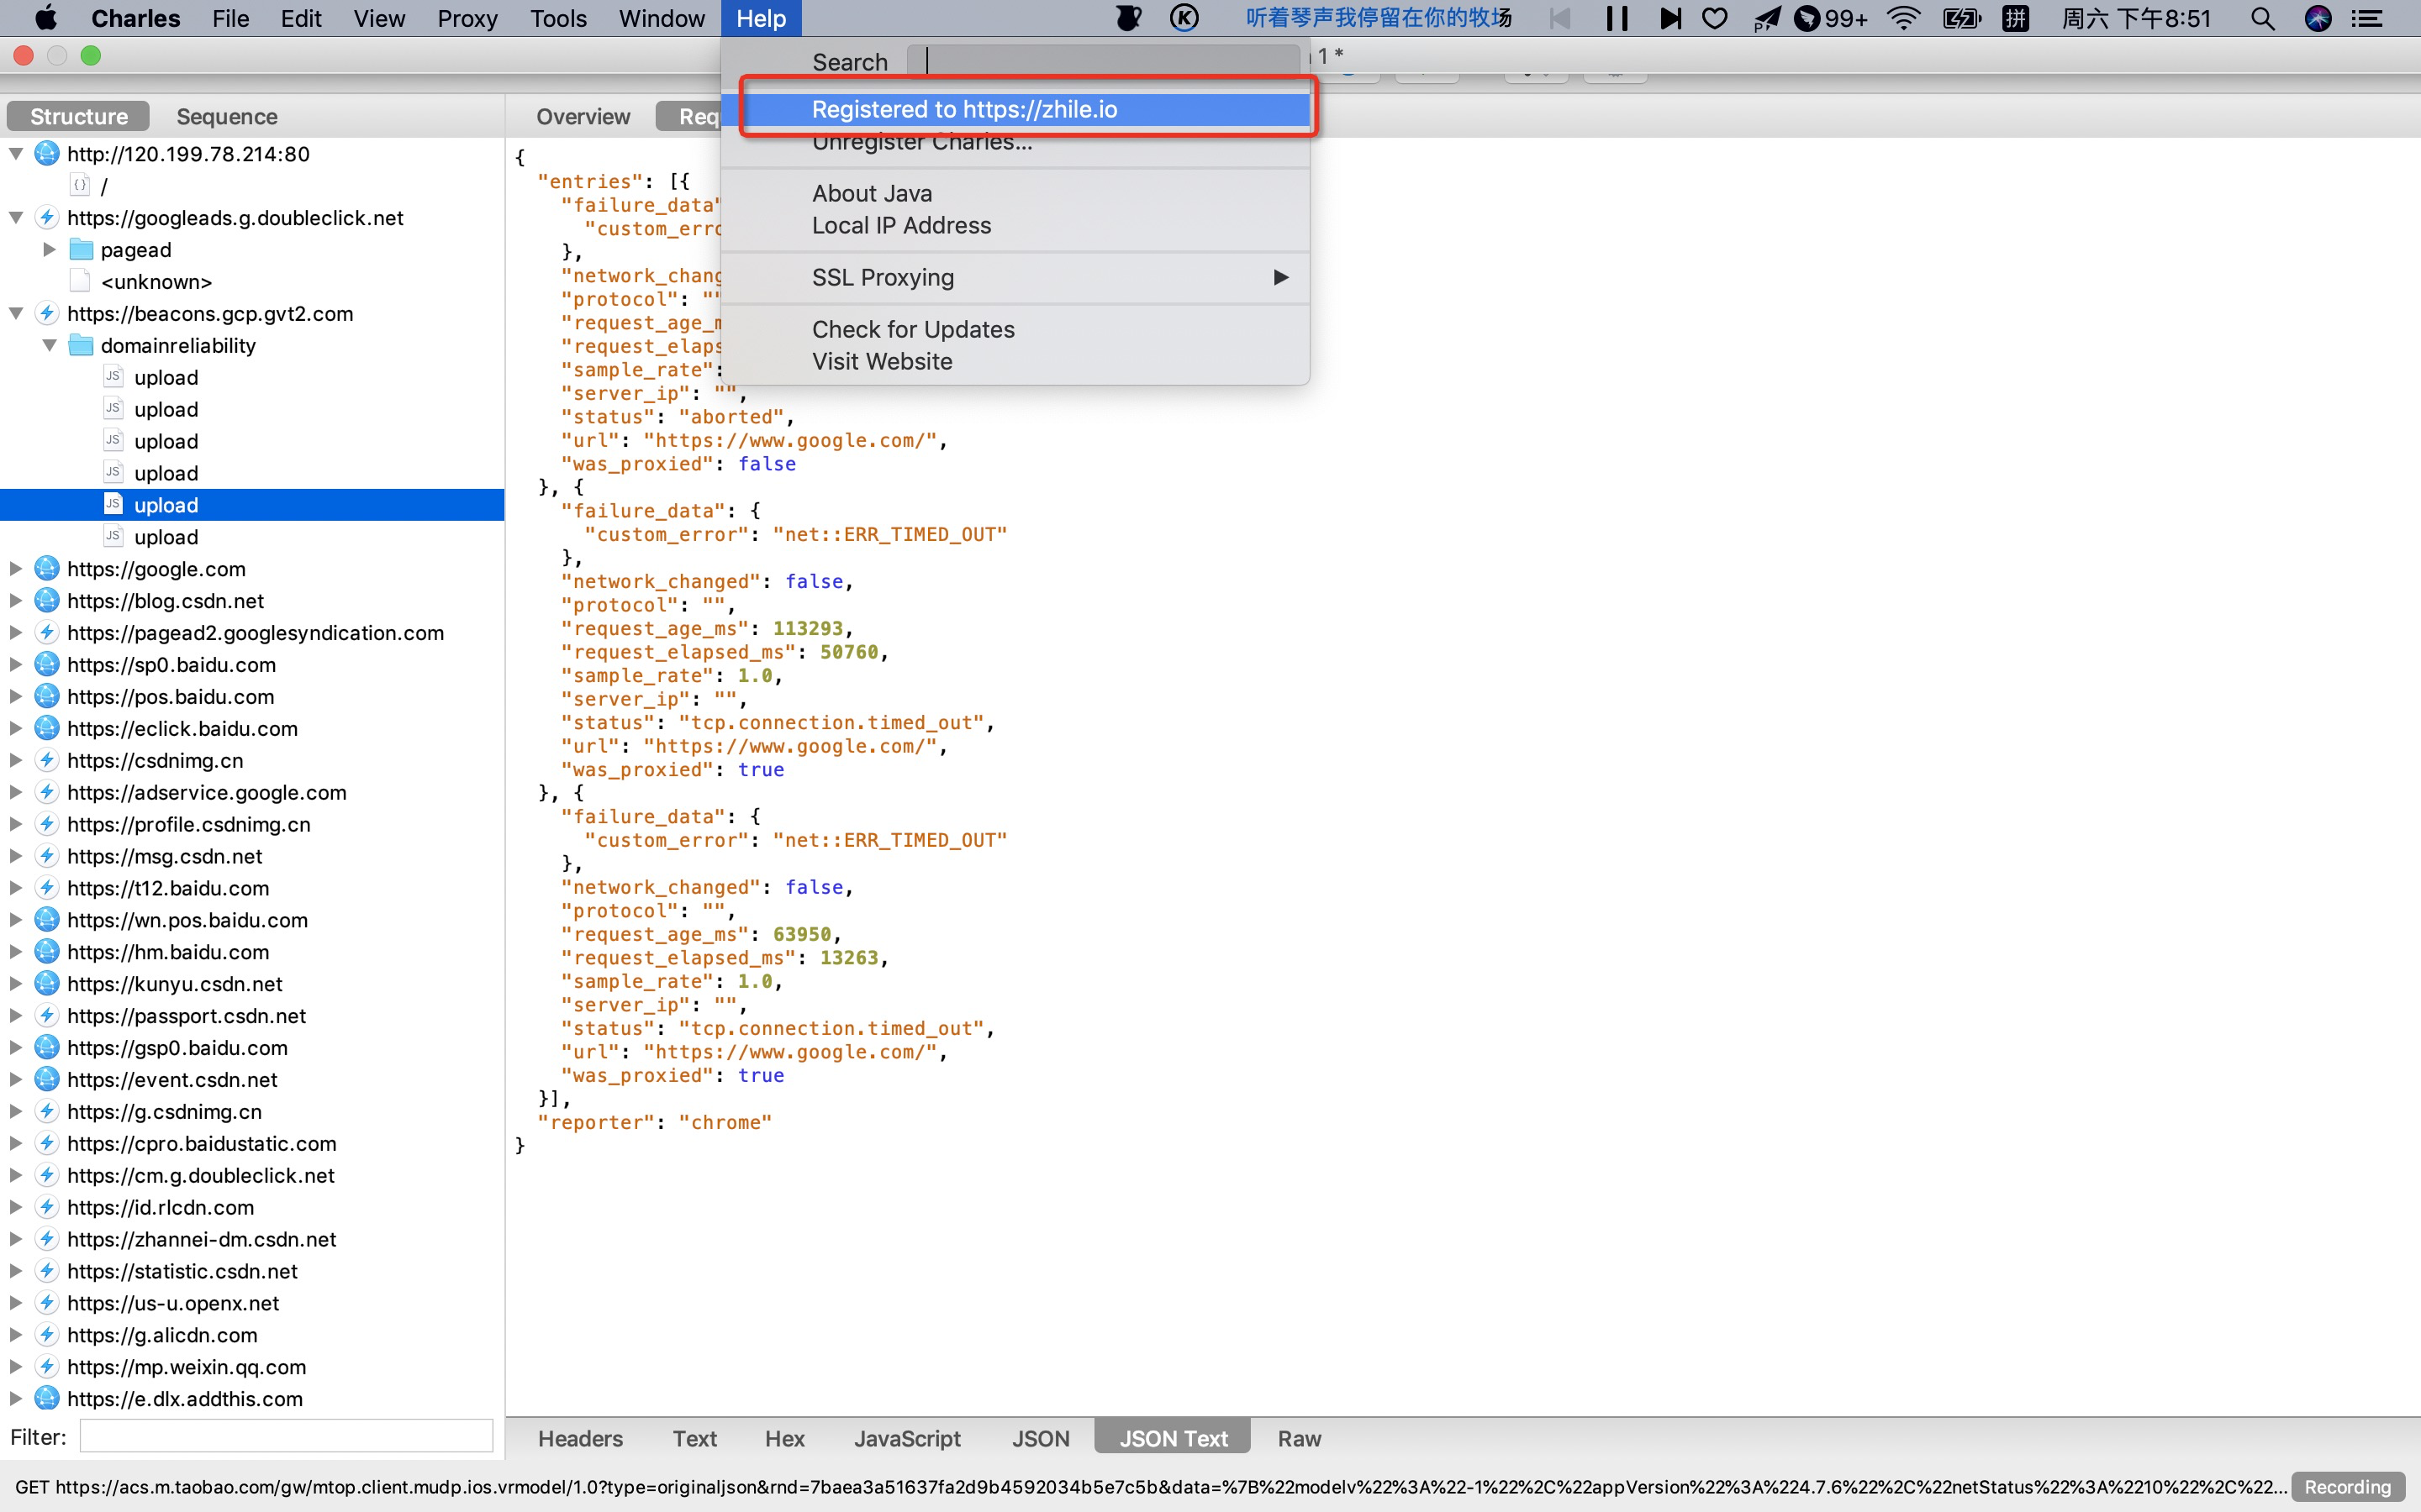
Task: Collapse the beacons.gcp.gvt2.com node
Action: click(x=16, y=314)
